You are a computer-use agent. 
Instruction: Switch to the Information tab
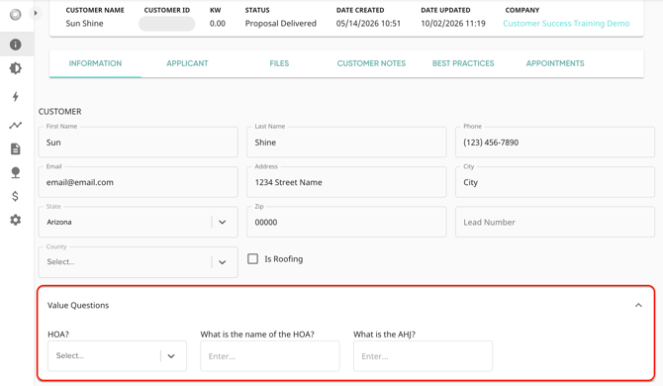tap(95, 63)
